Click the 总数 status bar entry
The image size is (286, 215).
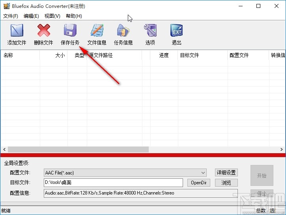261,211
